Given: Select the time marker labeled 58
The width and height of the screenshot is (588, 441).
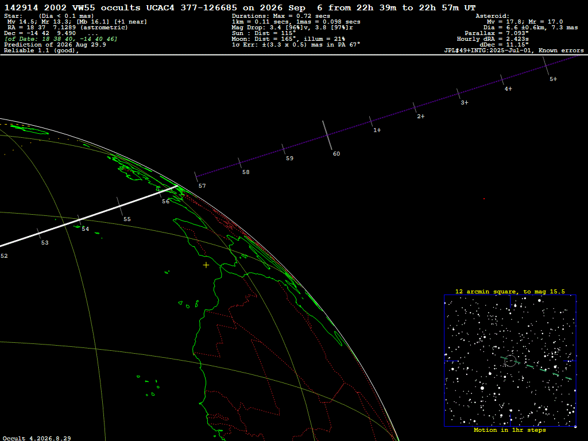Looking at the screenshot, I should point(239,163).
